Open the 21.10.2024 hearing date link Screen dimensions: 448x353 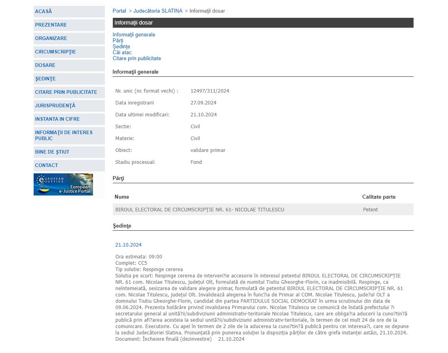(x=128, y=245)
